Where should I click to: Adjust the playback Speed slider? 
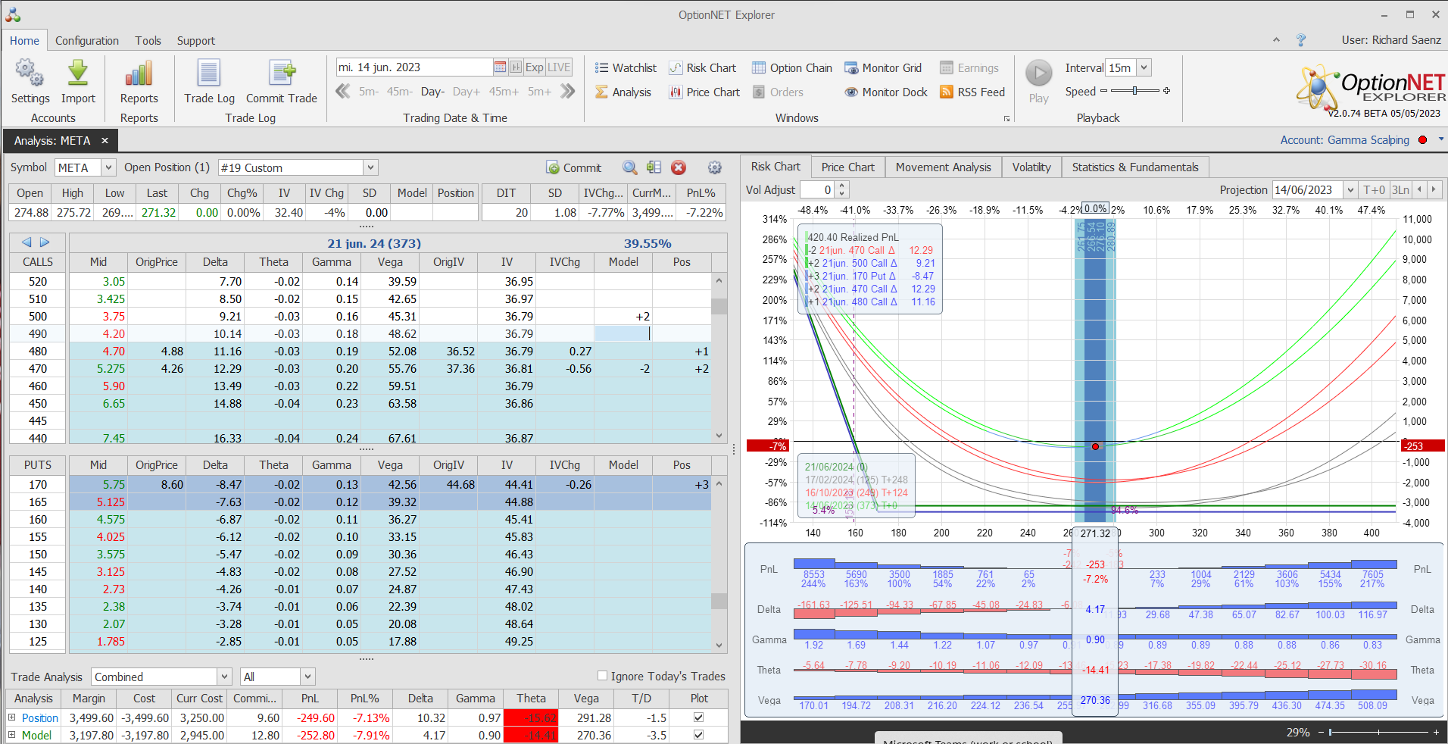pyautogui.click(x=1134, y=91)
